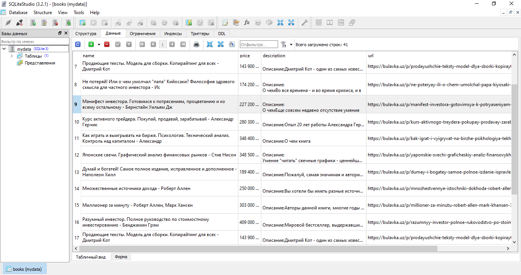This screenshot has width=521, height=275.
Task: Open the collations editor (a-z) icon
Action: pyautogui.click(x=258, y=23)
